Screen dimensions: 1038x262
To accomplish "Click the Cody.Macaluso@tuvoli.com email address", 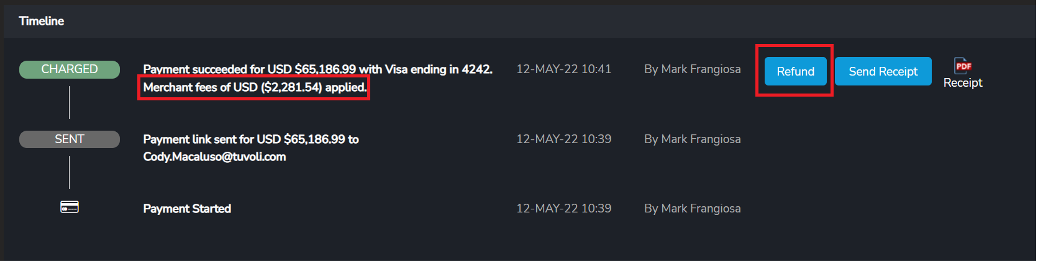I will click(x=214, y=157).
